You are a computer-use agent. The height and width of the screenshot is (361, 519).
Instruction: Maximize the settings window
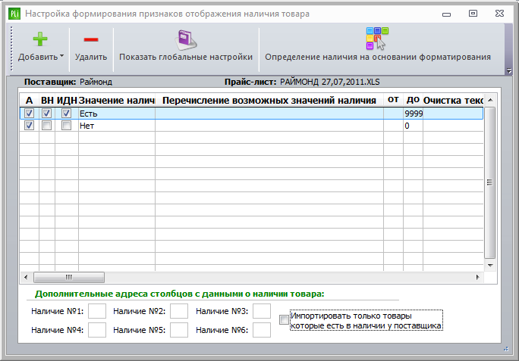point(473,13)
